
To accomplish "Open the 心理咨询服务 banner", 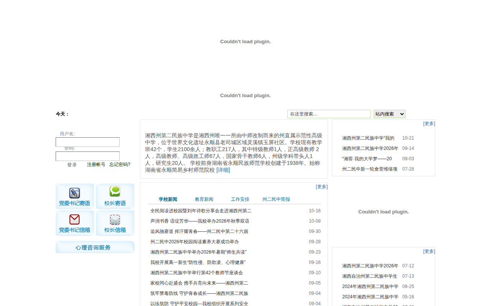I will [95, 247].
